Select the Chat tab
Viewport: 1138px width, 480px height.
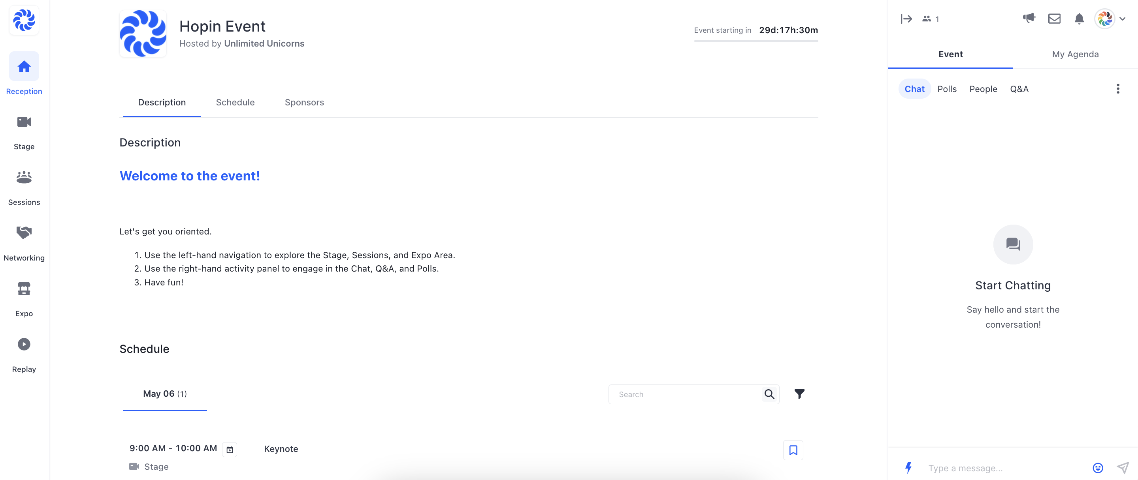pyautogui.click(x=914, y=89)
